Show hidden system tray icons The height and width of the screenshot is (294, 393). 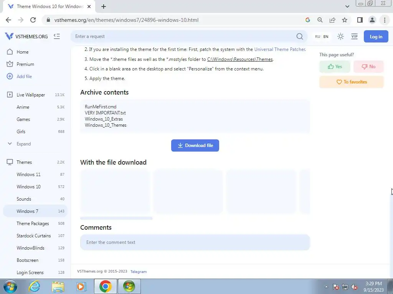pyautogui.click(x=326, y=287)
